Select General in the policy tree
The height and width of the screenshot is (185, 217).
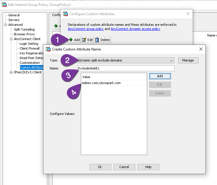(x=14, y=15)
